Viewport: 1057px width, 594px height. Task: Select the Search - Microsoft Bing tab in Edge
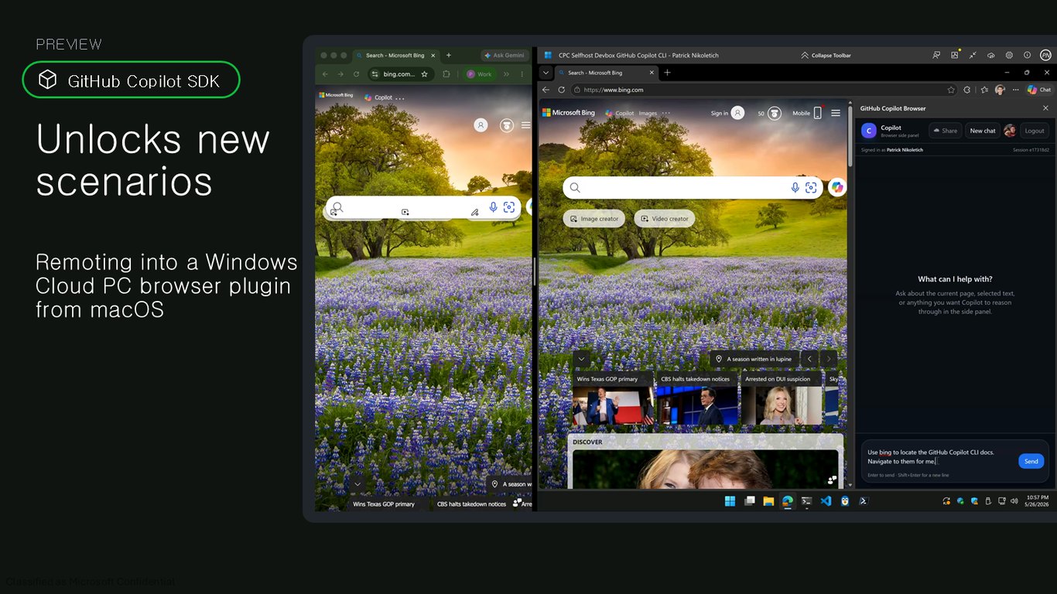pyautogui.click(x=606, y=73)
